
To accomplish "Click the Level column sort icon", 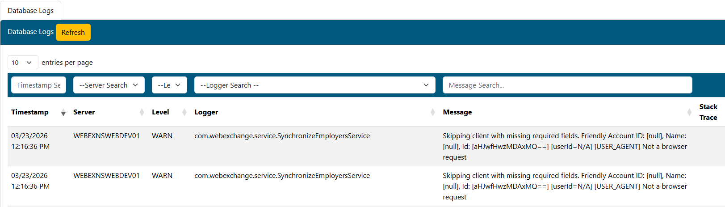I will (184, 112).
